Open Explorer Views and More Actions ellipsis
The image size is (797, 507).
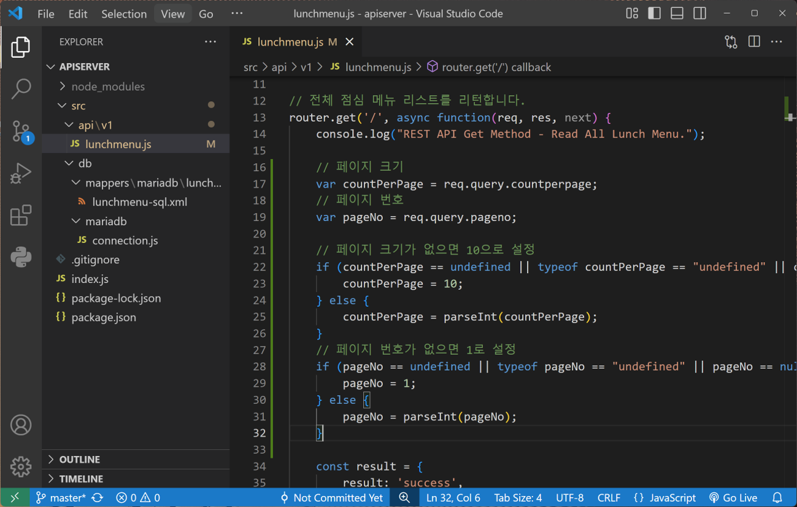[210, 42]
